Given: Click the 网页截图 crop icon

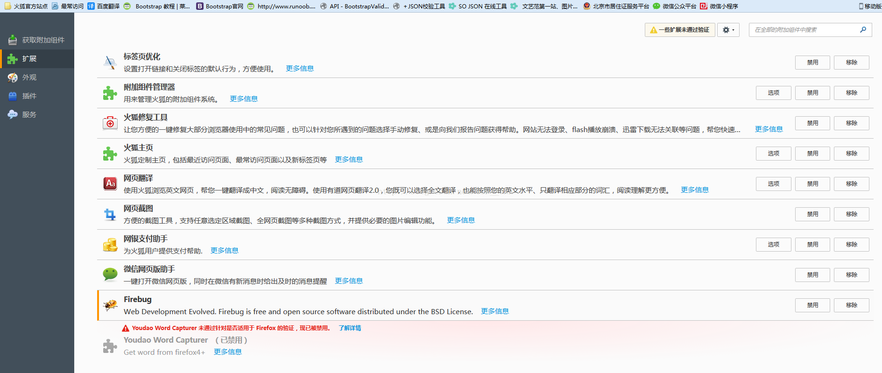Looking at the screenshot, I should tap(110, 214).
